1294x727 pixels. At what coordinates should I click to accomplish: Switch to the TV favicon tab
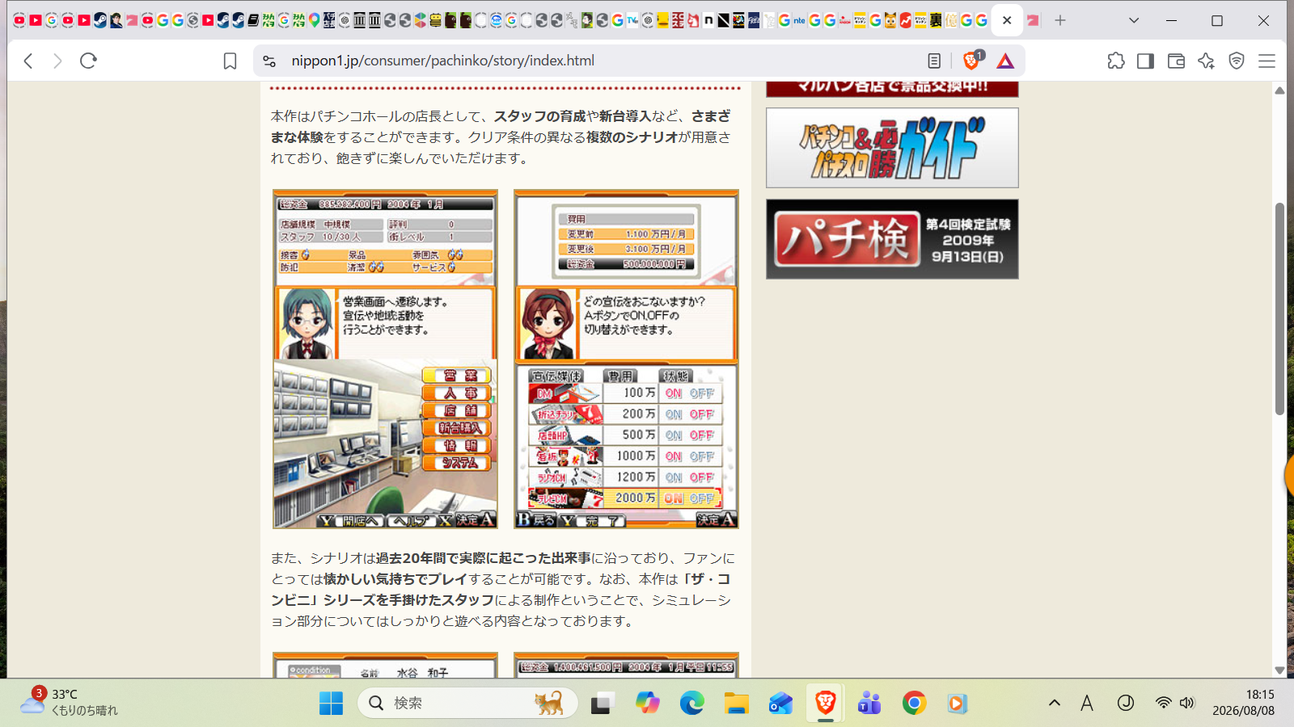[x=632, y=20]
